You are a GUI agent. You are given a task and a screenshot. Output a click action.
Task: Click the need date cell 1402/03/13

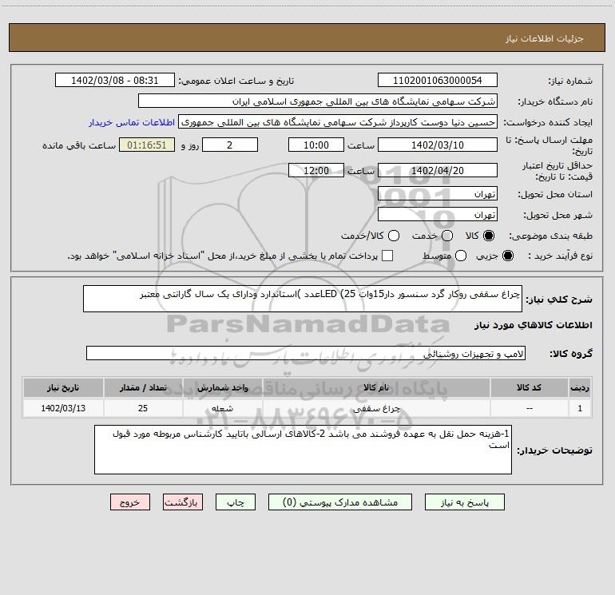pyautogui.click(x=63, y=408)
